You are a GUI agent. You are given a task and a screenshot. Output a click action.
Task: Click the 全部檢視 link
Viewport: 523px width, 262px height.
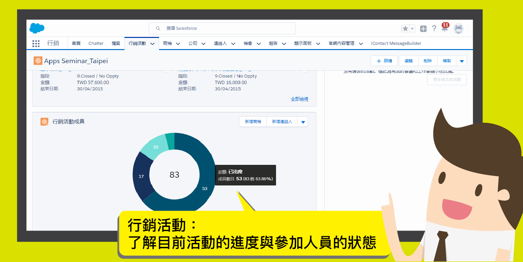click(299, 99)
